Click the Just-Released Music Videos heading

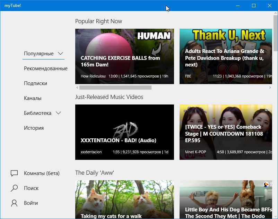coord(109,97)
